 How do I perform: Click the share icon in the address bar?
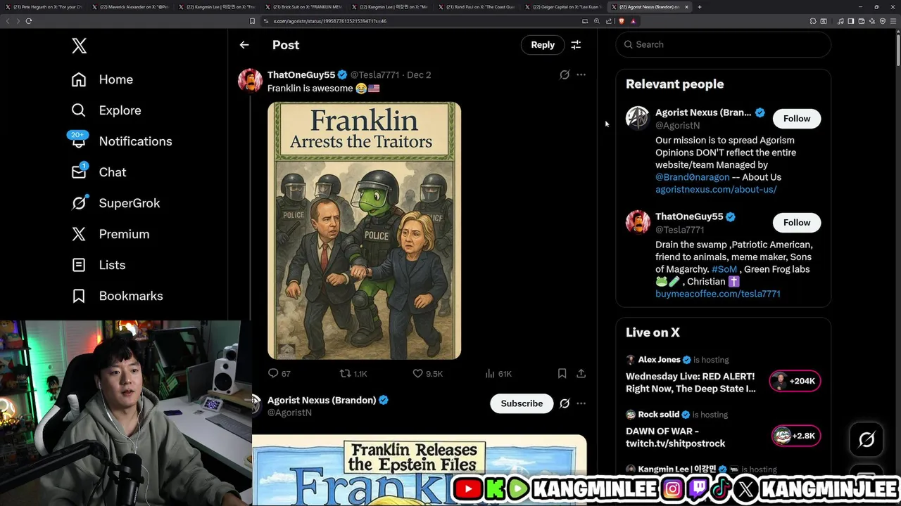point(609,21)
